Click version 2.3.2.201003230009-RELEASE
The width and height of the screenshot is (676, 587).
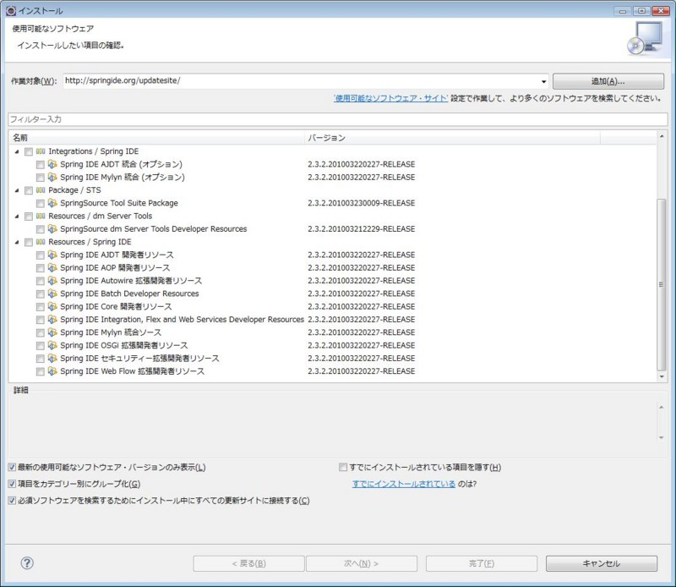[x=362, y=203]
